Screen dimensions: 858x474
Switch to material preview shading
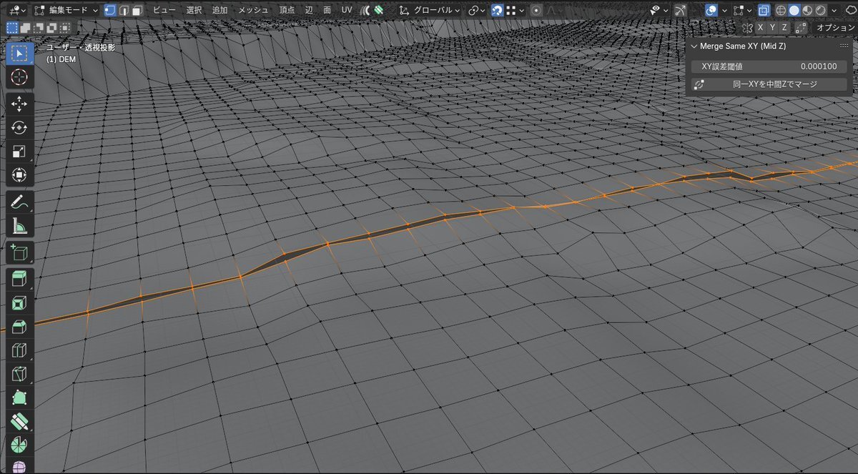807,10
